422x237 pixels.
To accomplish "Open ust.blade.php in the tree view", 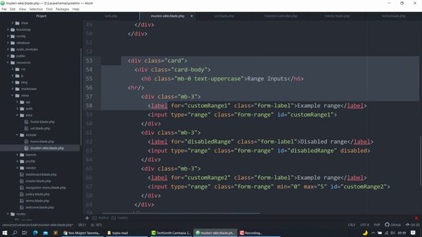I will pyautogui.click(x=40, y=128).
